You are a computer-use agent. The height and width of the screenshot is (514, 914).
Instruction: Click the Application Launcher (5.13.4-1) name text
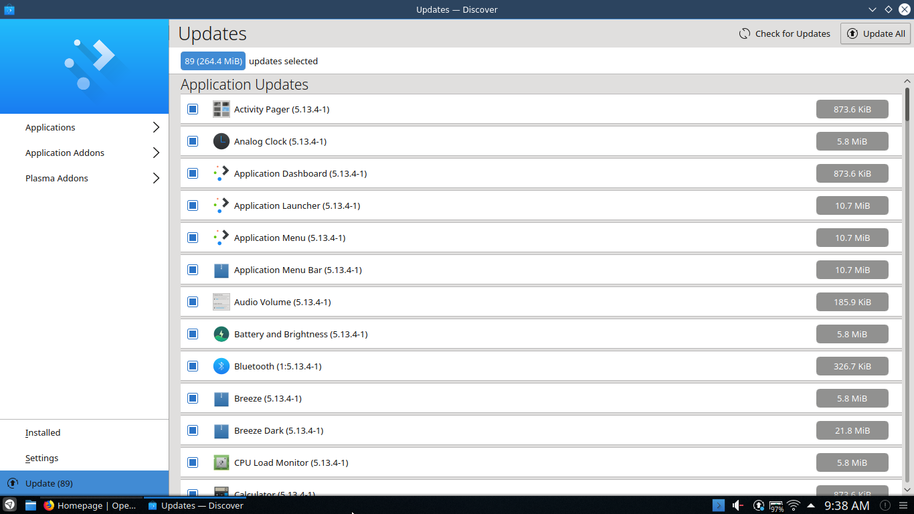[297, 205]
